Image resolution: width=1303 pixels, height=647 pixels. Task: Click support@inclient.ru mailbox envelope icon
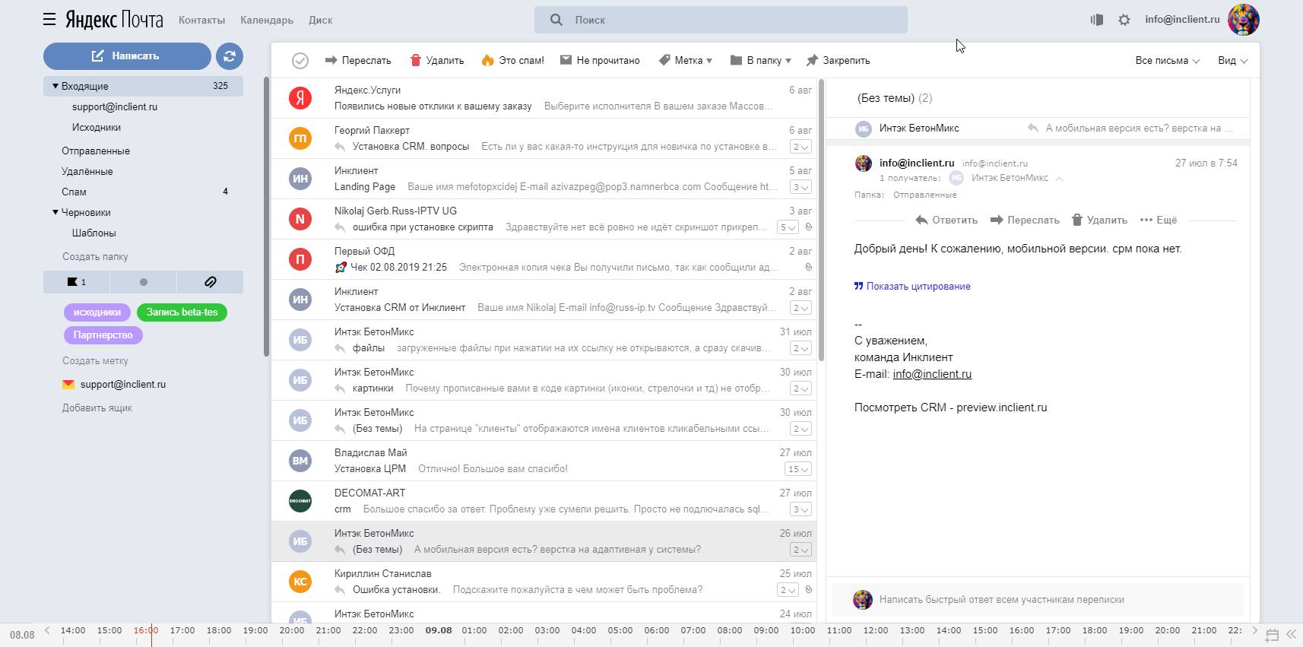tap(68, 385)
